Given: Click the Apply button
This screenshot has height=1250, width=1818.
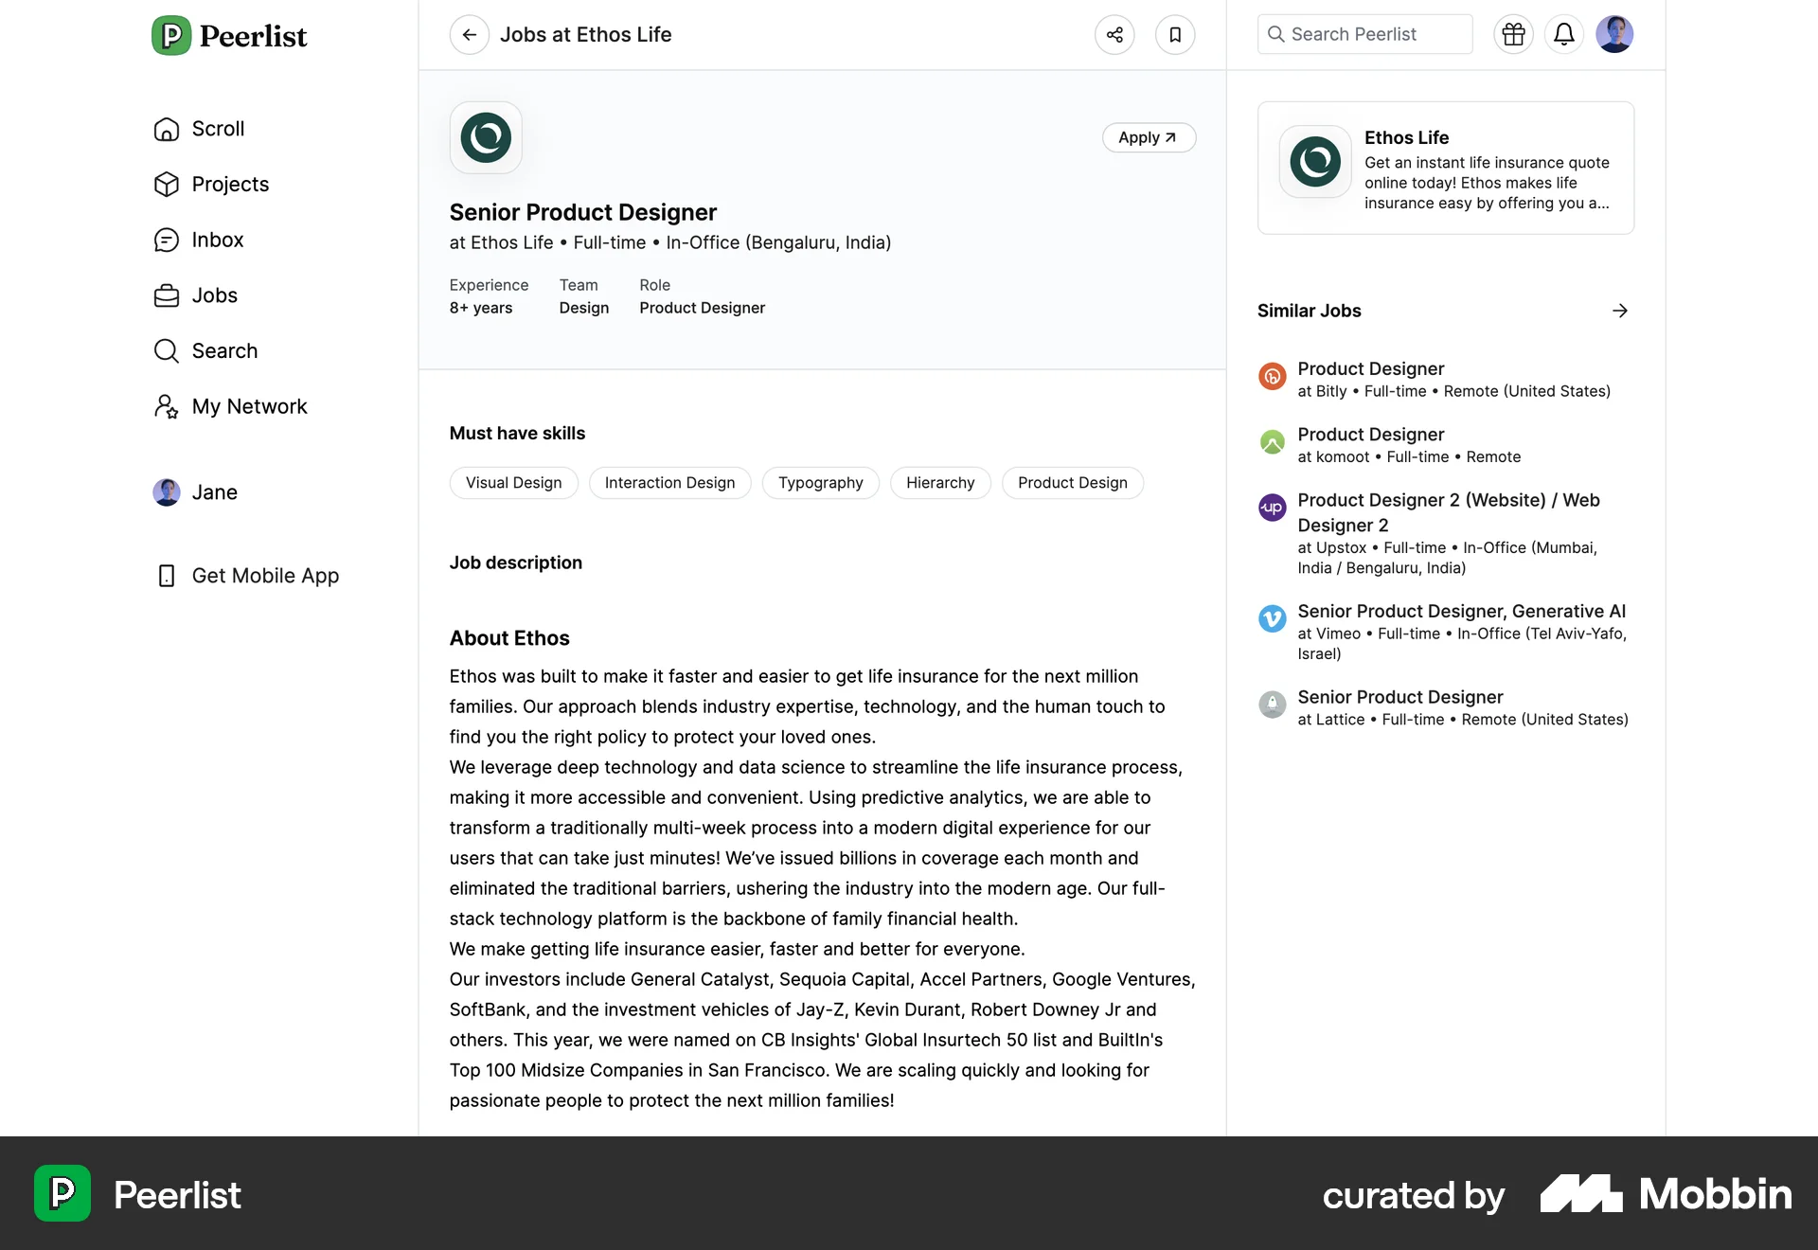Looking at the screenshot, I should click(1149, 137).
